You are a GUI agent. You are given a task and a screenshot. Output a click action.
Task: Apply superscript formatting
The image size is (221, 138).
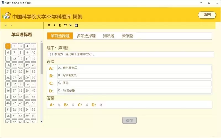(x=65, y=25)
